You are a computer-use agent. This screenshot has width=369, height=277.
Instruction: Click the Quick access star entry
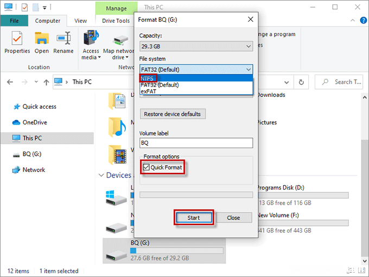click(x=35, y=106)
